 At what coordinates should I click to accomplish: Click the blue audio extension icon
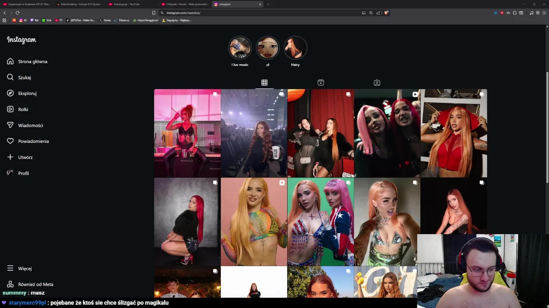tap(495, 13)
